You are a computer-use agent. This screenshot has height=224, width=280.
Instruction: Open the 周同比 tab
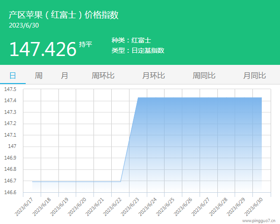pyautogui.click(x=204, y=76)
